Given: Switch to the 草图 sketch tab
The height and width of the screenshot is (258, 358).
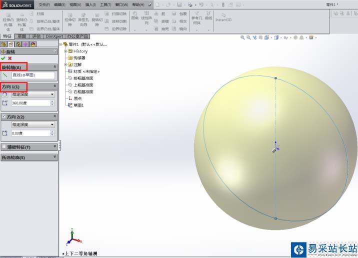Looking at the screenshot, I should pos(22,36).
